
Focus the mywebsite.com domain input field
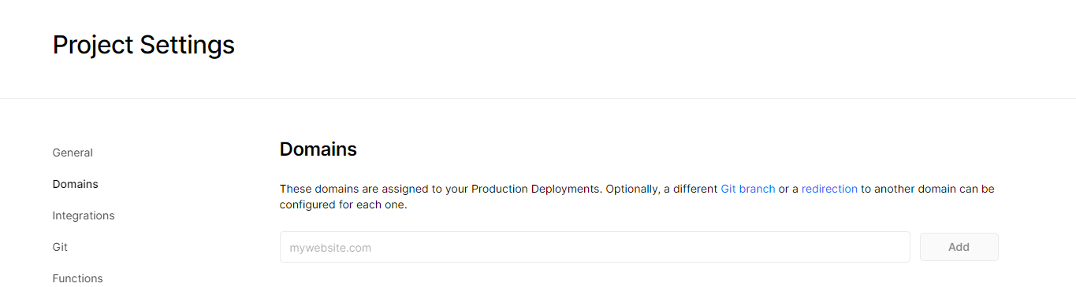(x=595, y=247)
